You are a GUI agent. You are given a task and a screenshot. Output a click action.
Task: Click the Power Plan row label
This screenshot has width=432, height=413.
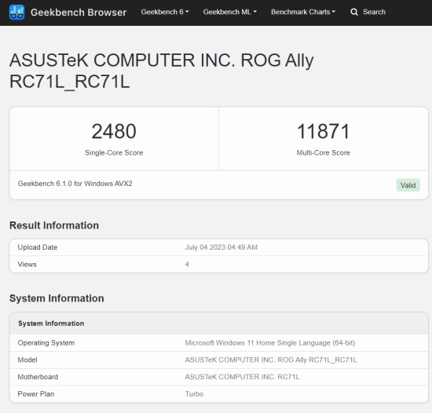(36, 394)
